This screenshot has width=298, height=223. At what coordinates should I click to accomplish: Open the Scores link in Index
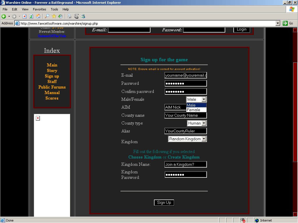click(x=52, y=98)
